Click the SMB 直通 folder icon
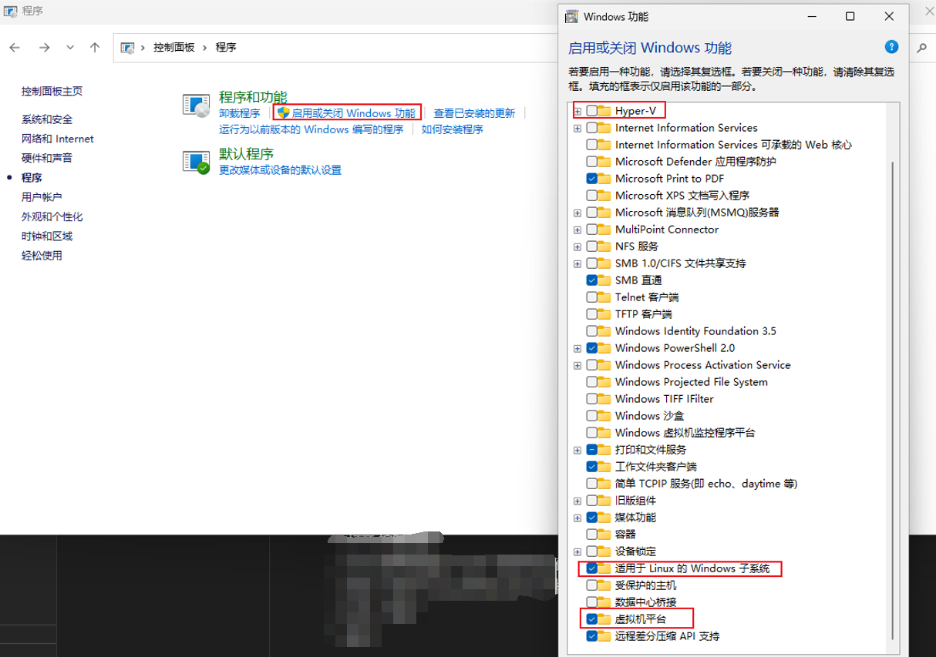936x657 pixels. (604, 280)
